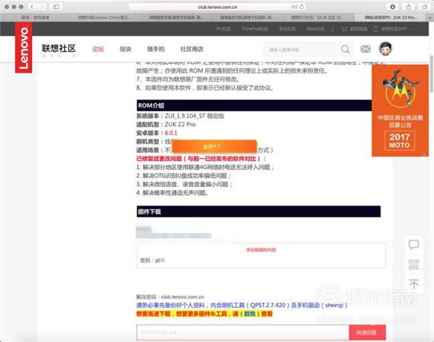
Task: Open 联想商城 with the cart icon
Action: pyautogui.click(x=354, y=29)
